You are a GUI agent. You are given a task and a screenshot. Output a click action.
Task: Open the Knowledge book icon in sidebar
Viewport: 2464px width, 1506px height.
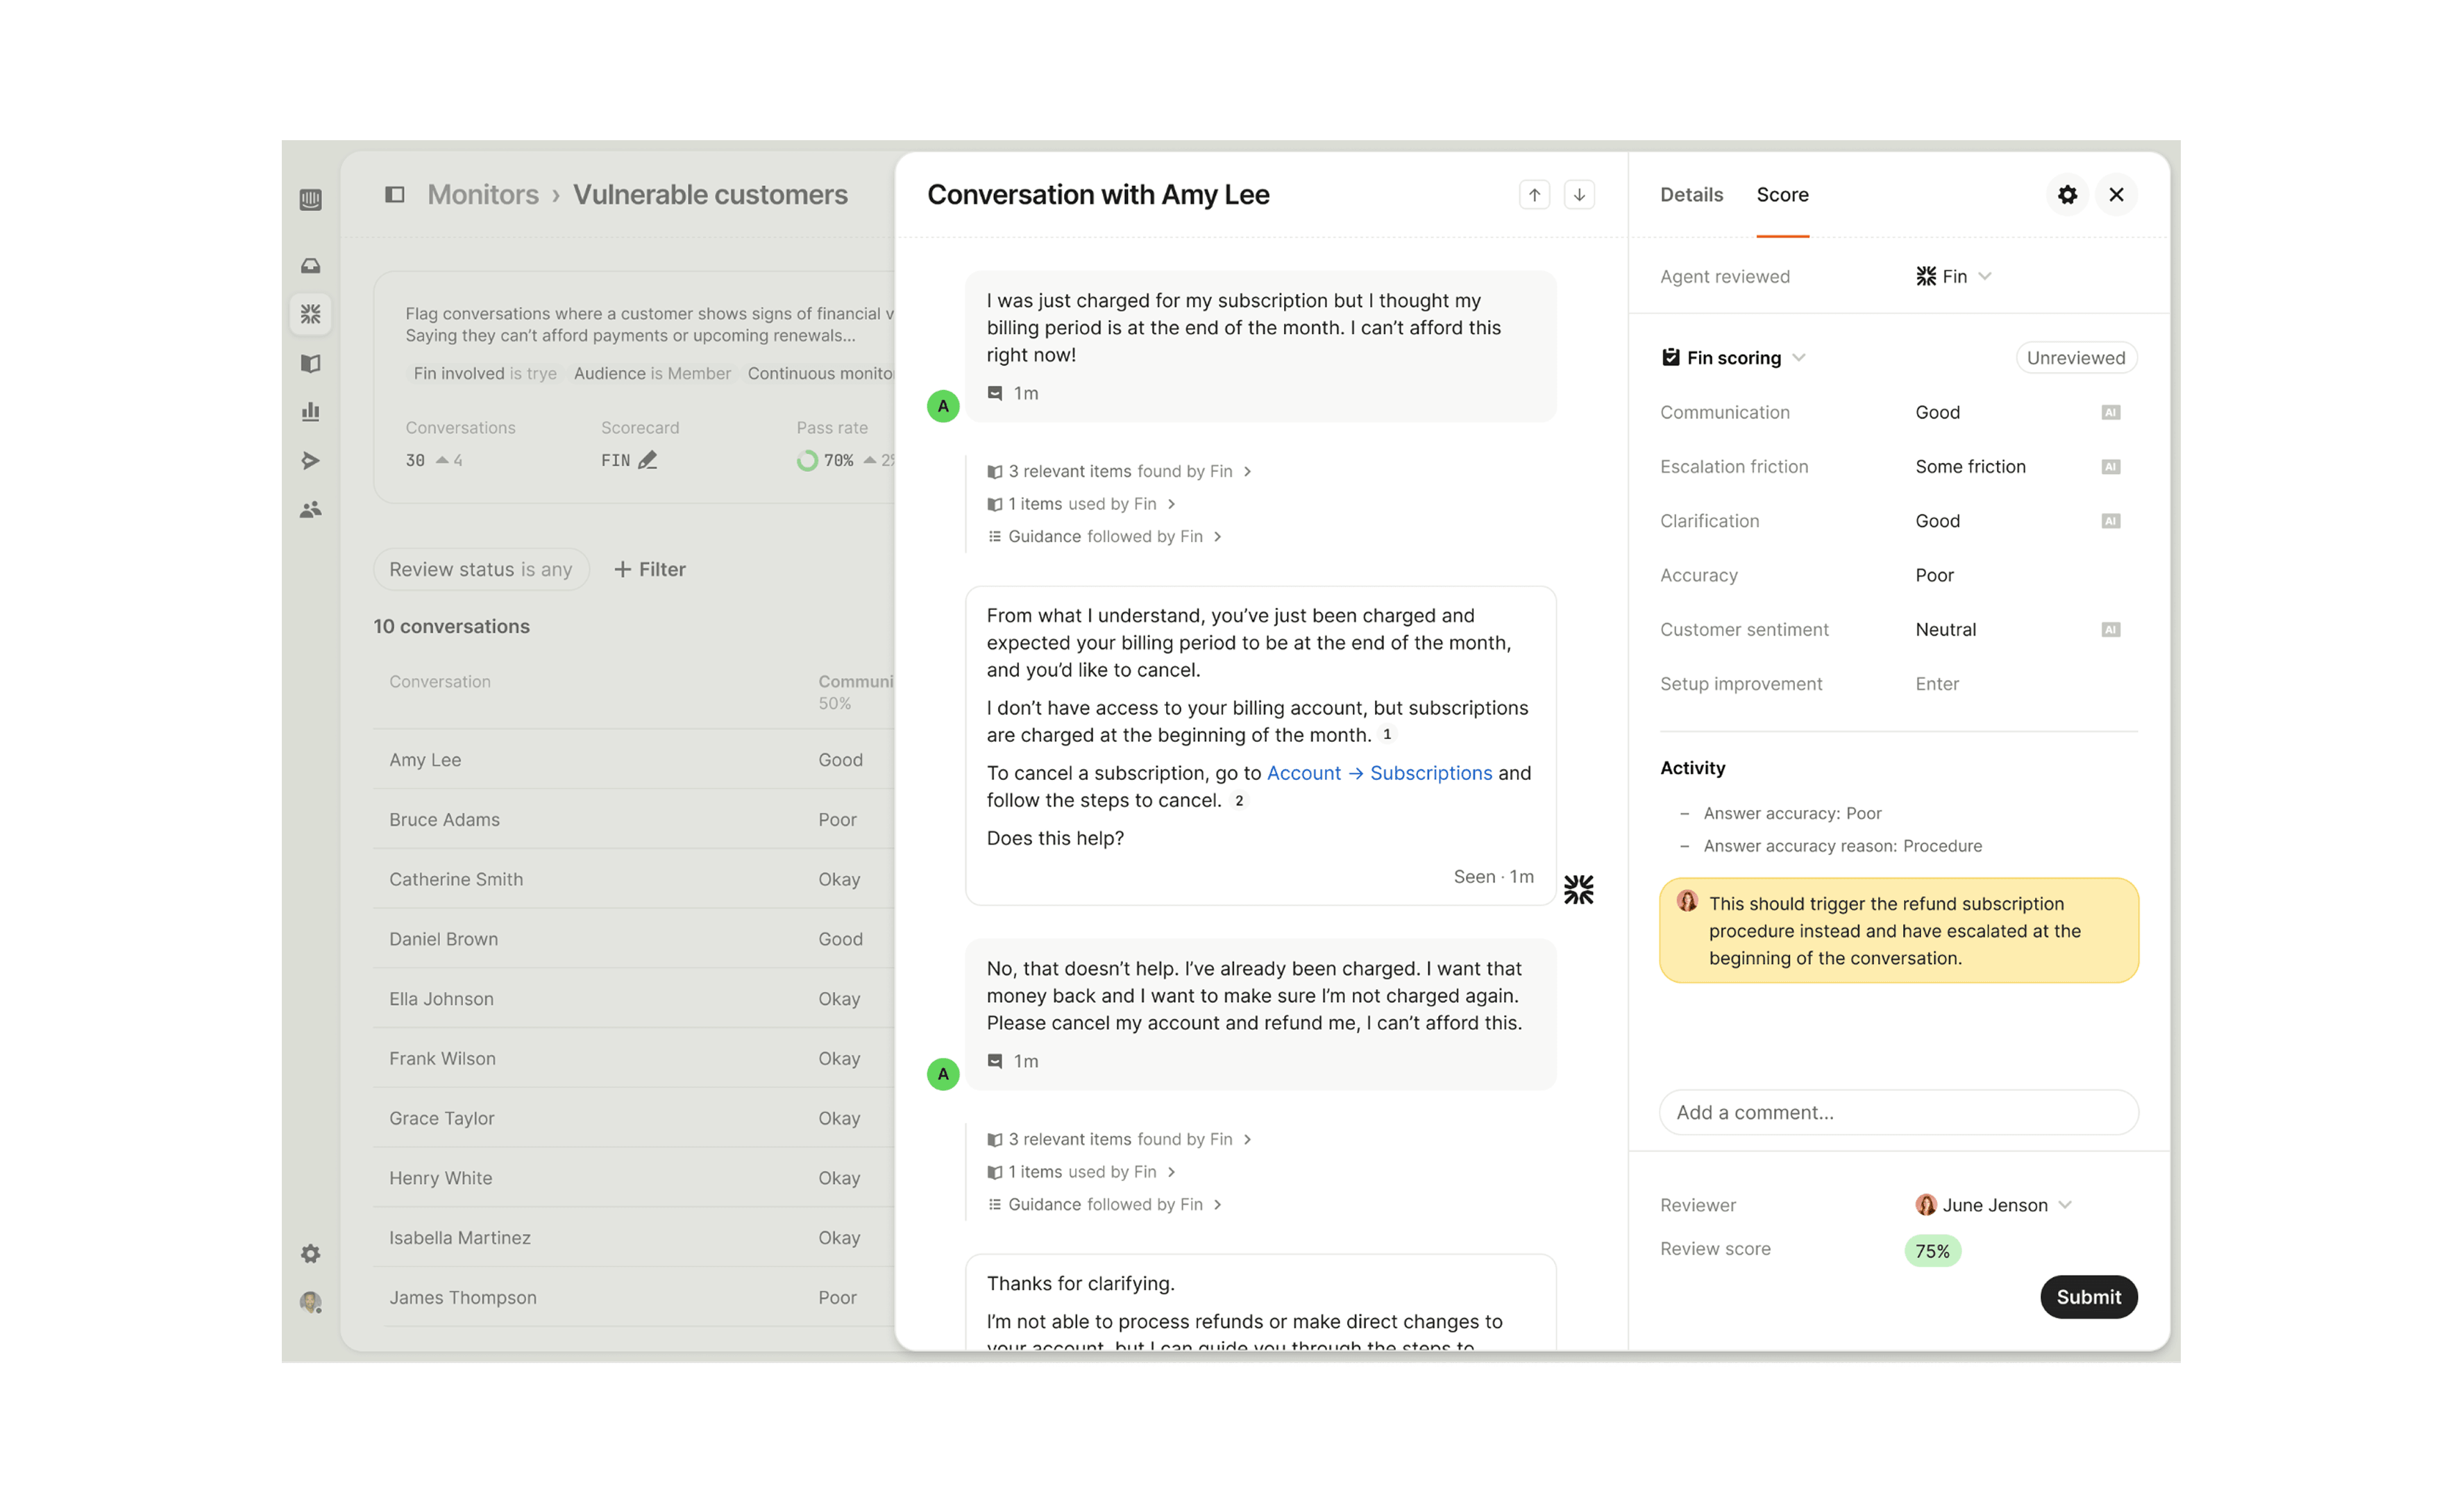click(310, 363)
